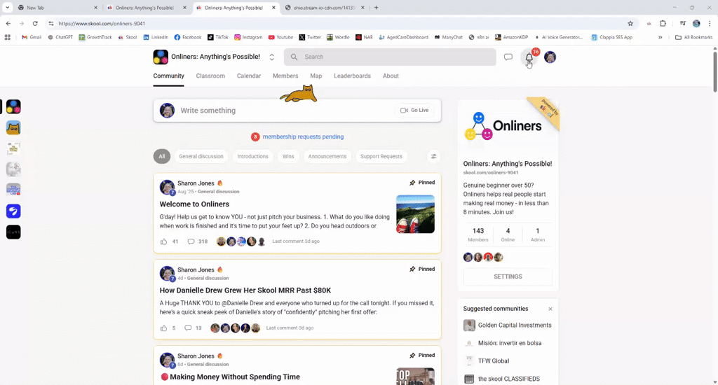Open How Danielle Drew Grew post title
Image resolution: width=718 pixels, height=385 pixels.
point(245,290)
